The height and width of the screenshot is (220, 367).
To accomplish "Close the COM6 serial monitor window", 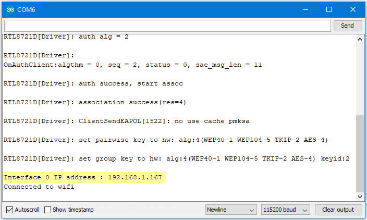I will pos(353,9).
